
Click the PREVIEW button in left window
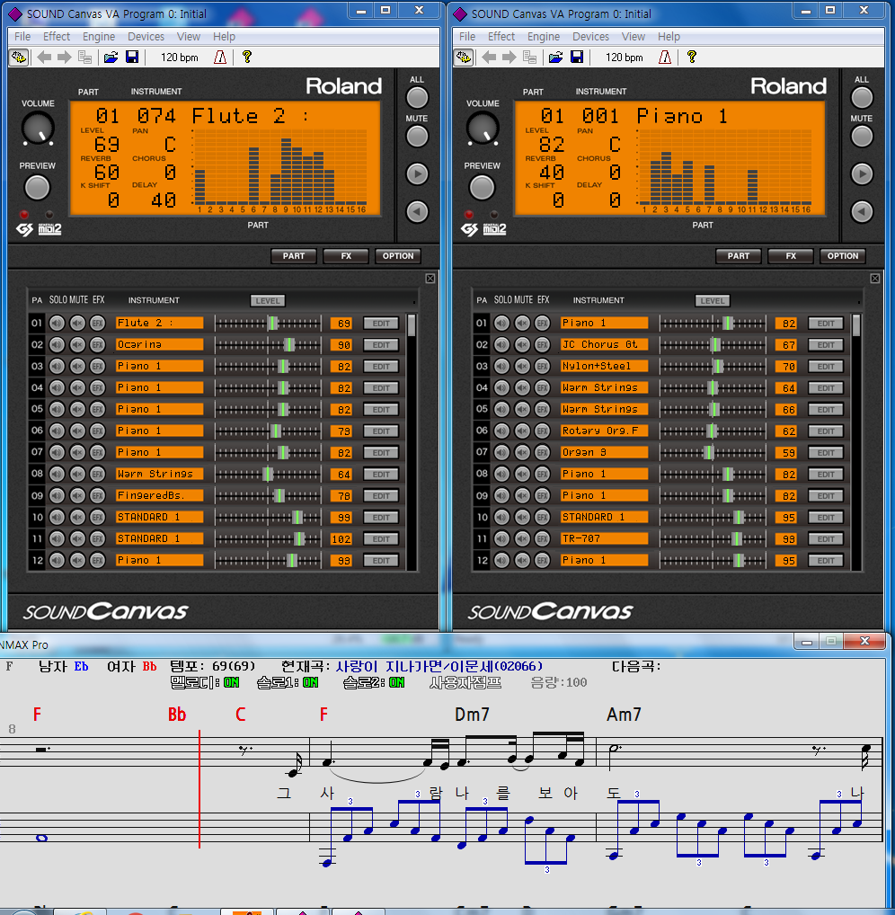pos(37,188)
